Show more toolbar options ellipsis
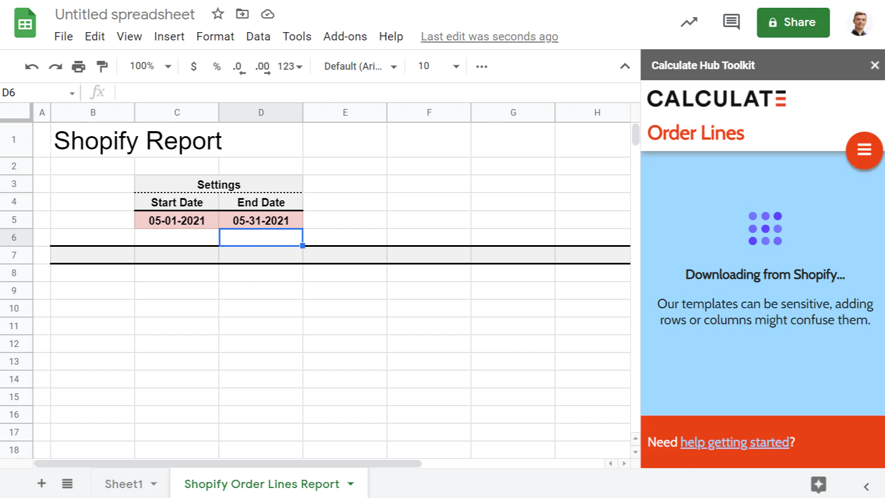The height and width of the screenshot is (498, 885). [x=482, y=66]
